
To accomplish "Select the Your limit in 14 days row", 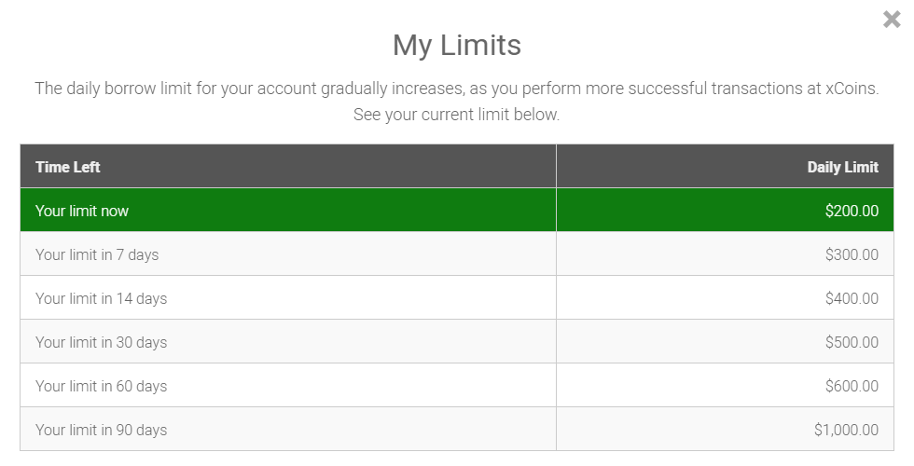I will click(x=456, y=297).
